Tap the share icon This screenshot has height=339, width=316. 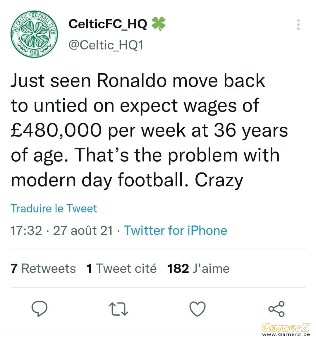(276, 309)
